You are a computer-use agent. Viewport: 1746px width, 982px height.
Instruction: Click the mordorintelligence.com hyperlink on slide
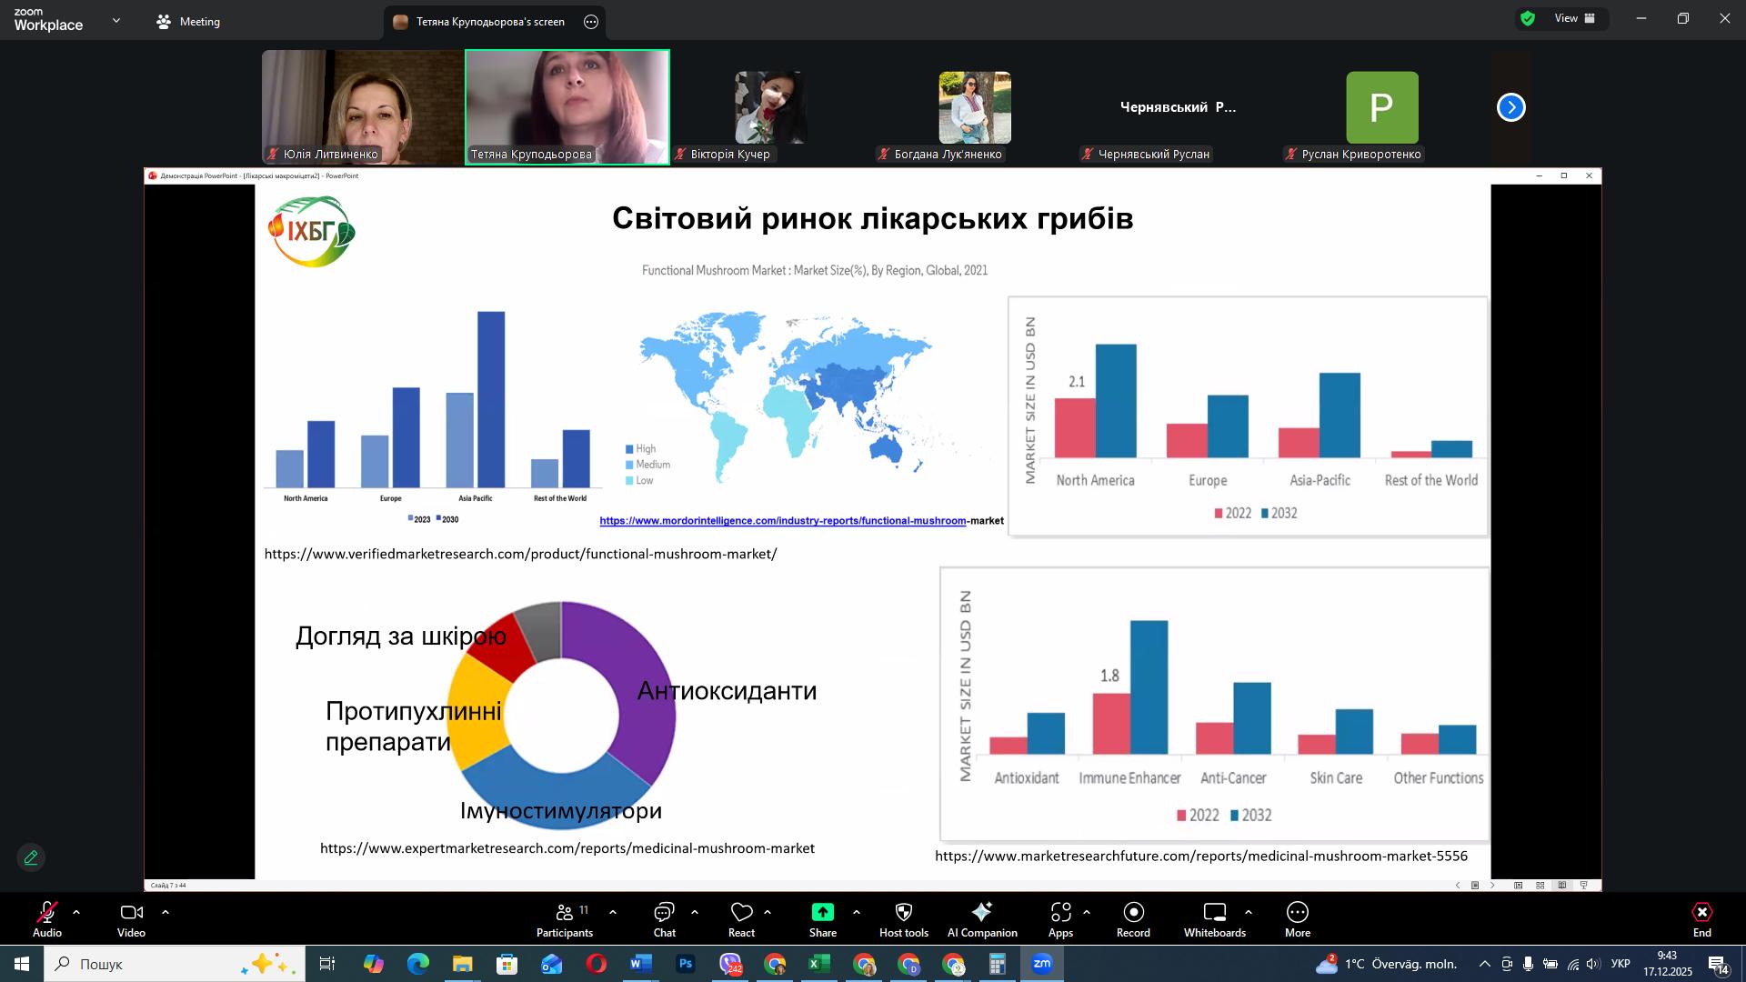(x=782, y=521)
